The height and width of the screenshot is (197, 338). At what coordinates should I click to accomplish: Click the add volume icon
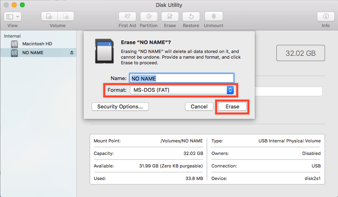(x=50, y=17)
